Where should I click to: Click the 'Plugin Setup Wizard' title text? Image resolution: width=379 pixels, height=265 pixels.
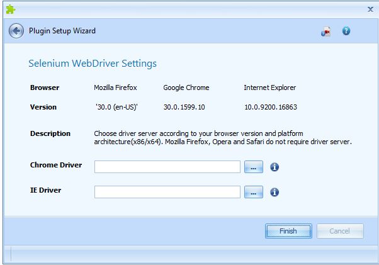(62, 31)
